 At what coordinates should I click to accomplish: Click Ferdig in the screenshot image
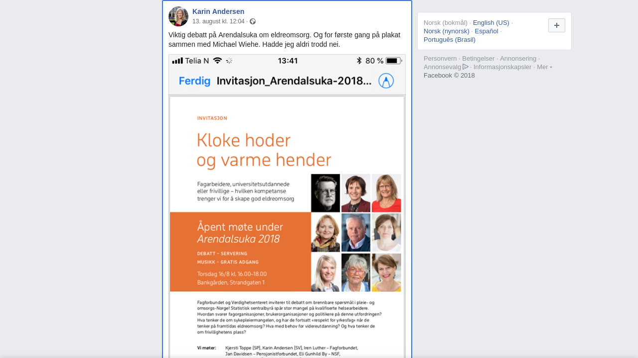194,81
